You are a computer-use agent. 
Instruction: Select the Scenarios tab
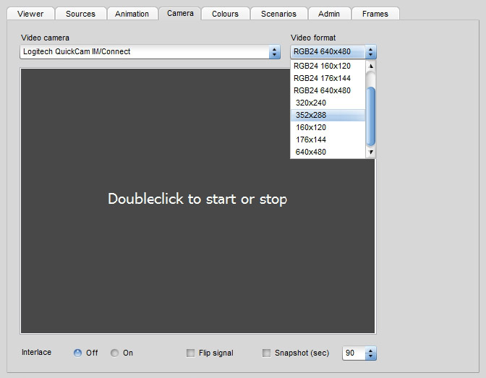pyautogui.click(x=278, y=14)
